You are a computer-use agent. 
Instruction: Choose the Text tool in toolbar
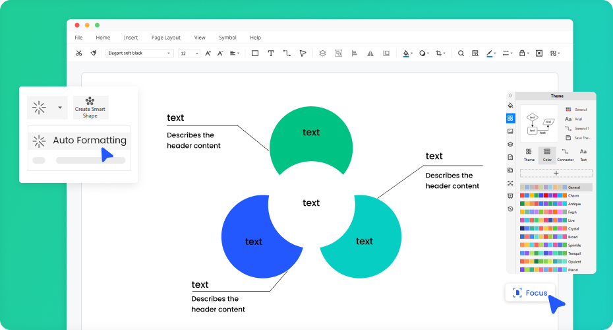pyautogui.click(x=271, y=53)
